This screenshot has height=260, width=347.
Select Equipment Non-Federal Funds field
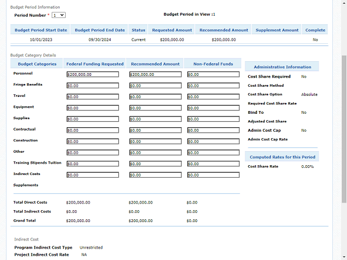[213, 108]
